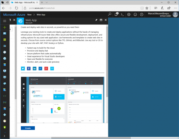179x139 pixels.
Task: Add page to favorites star
Action: point(147,8)
